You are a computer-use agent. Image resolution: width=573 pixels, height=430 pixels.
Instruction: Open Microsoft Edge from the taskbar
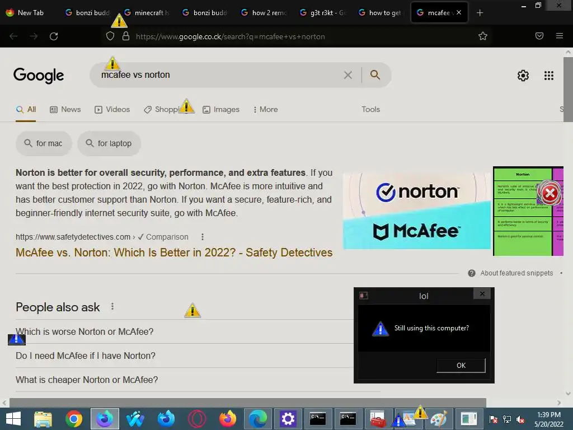pos(257,419)
